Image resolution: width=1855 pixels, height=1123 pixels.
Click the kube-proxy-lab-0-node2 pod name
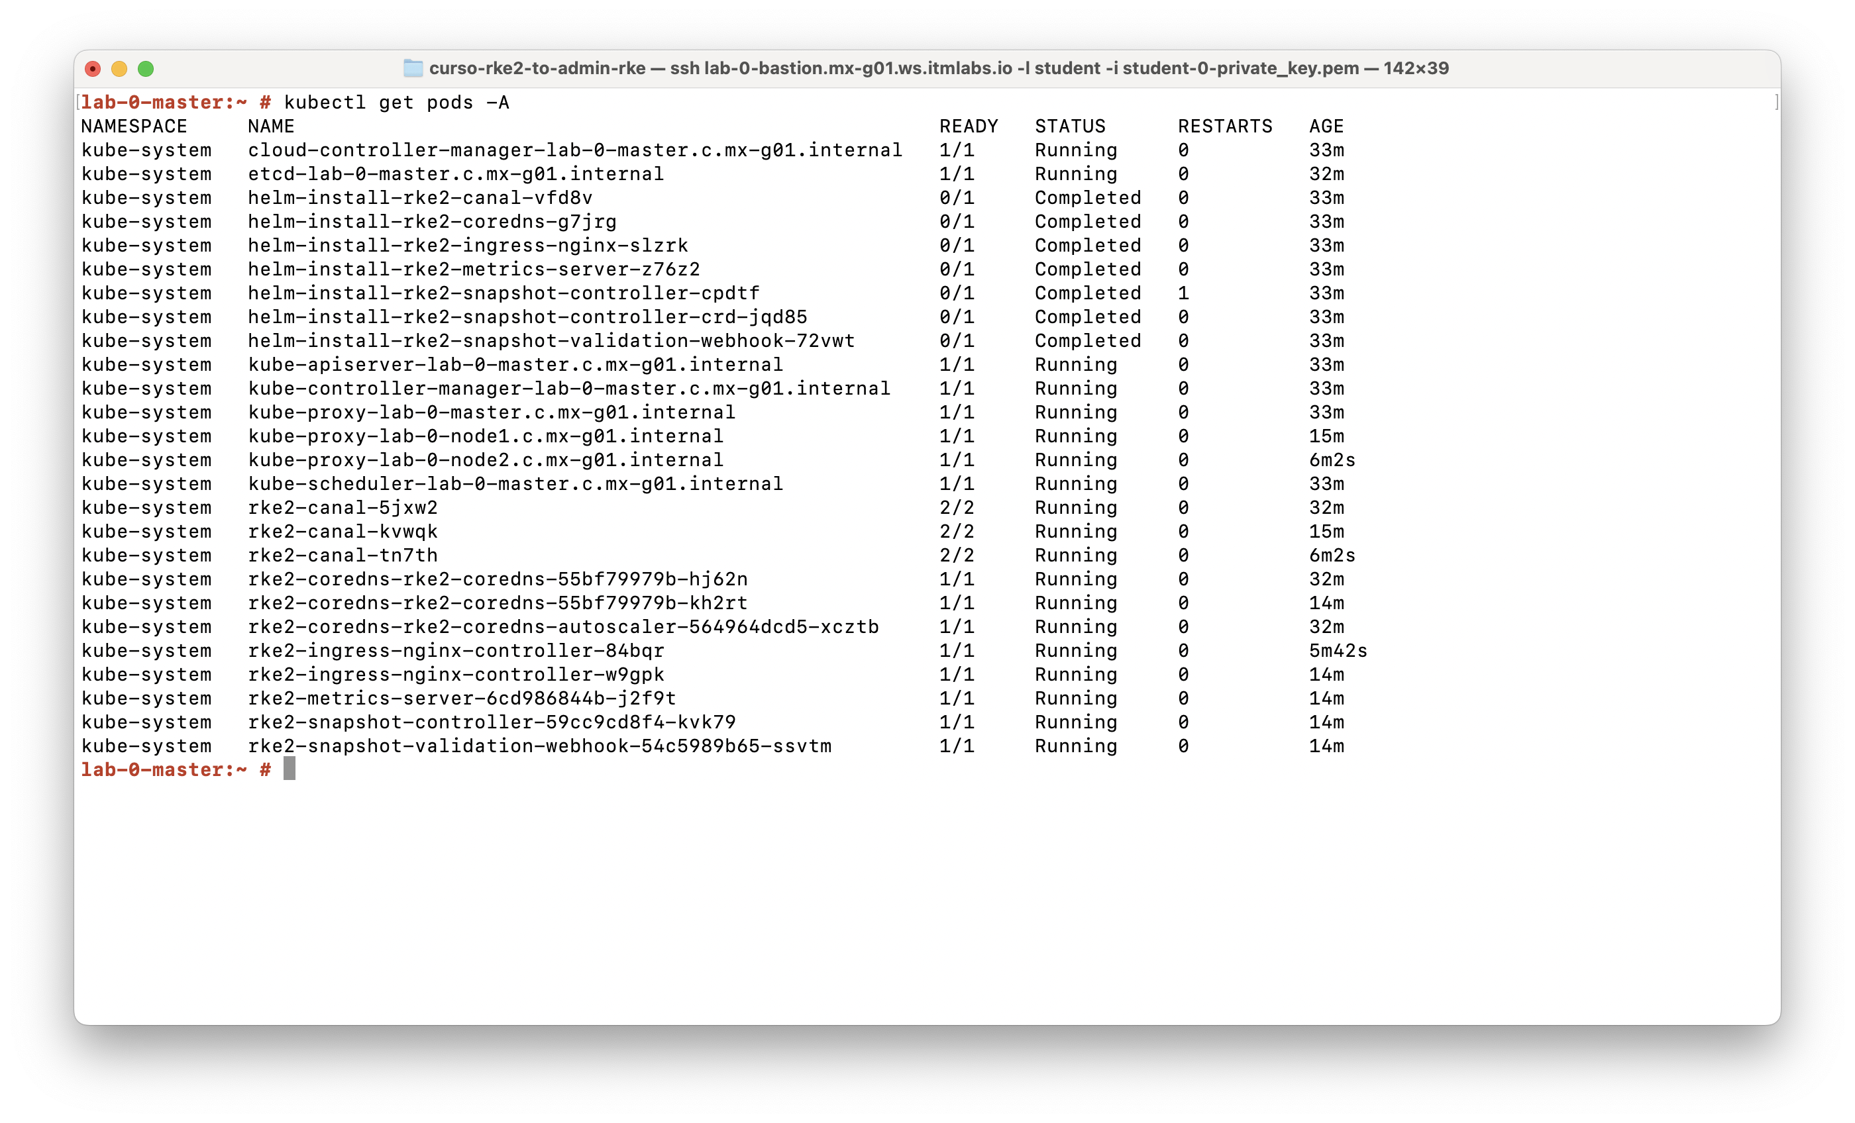pos(486,460)
